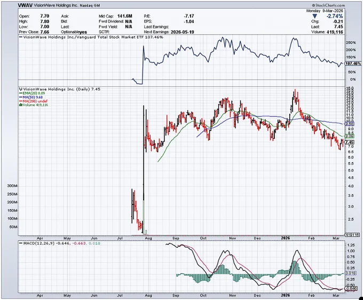Click the EMA(20) 8.09 legend entry

(x=32, y=93)
